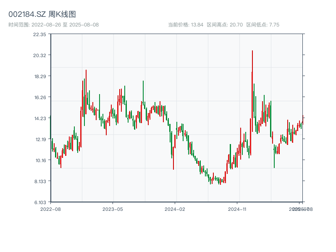
Task: Click y-axis value 8.133
Action: click(x=40, y=181)
